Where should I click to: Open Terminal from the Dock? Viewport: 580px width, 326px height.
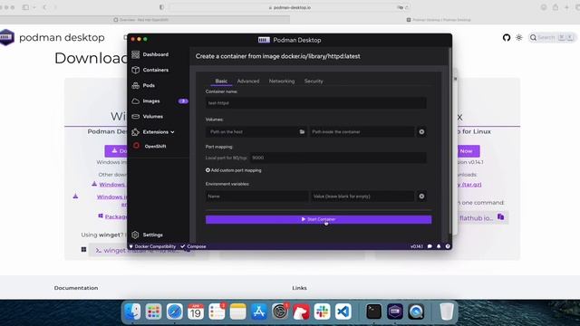pos(374,312)
